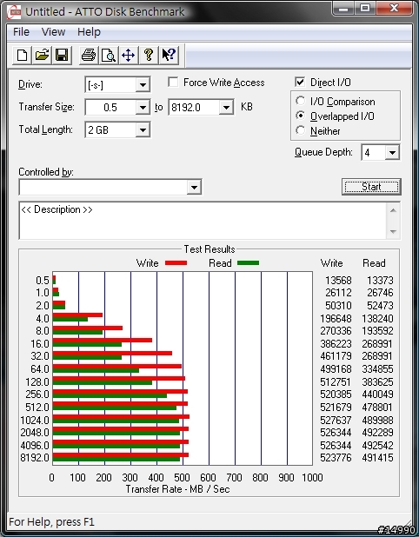
Task: Close the ATTO Disk Benchmark window
Action: [x=394, y=8]
